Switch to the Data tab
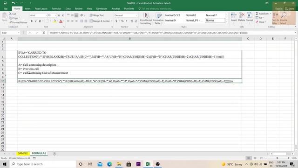Viewport: 298px width, 168px height. coord(68,9)
